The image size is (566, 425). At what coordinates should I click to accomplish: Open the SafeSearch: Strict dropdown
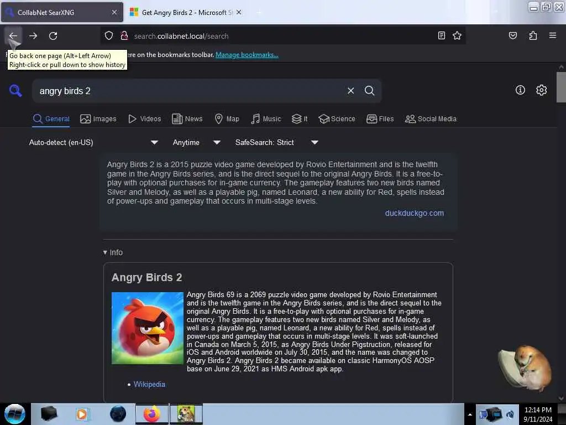(x=276, y=142)
